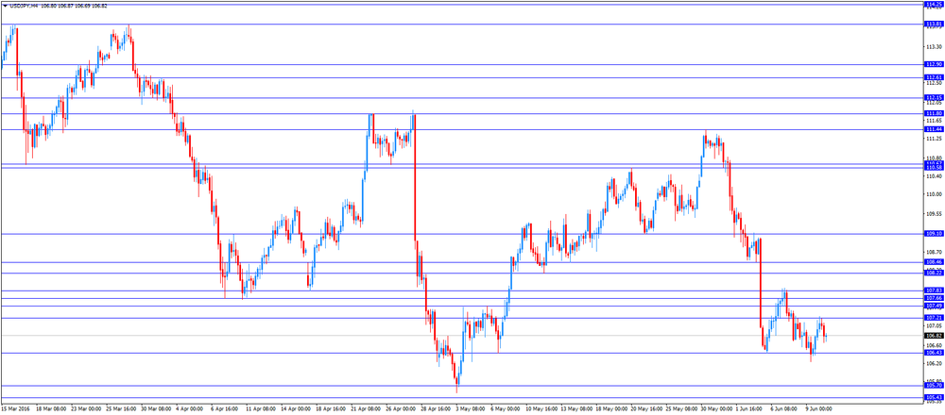
Task: Click the 6 May 00:00 time axis label
Action: click(x=507, y=408)
